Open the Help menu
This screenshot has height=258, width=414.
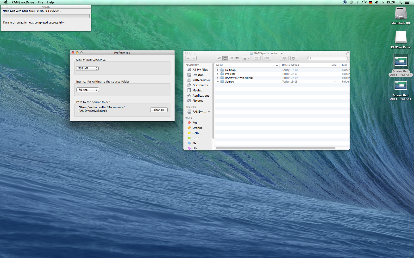pos(51,2)
